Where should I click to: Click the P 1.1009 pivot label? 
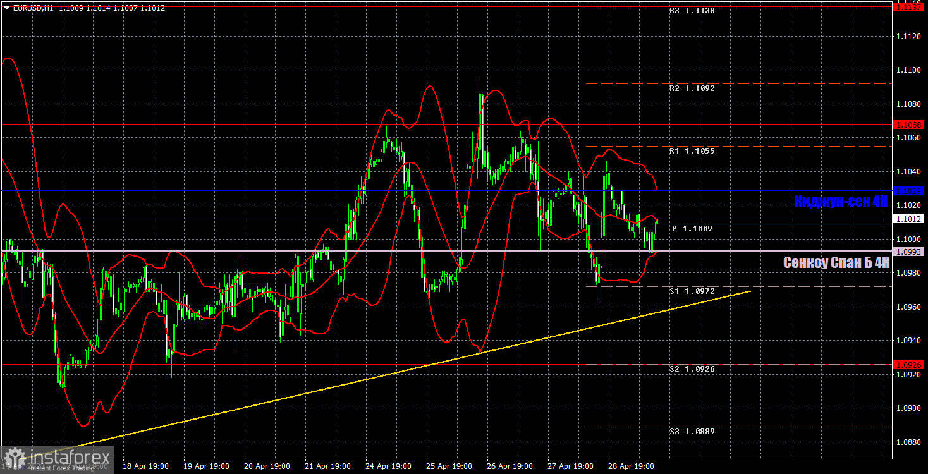[692, 229]
